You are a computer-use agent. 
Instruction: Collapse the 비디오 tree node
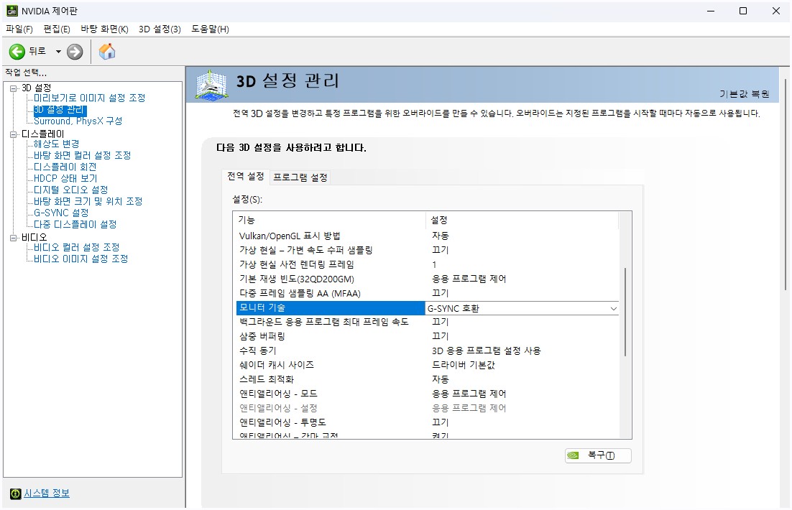(x=13, y=238)
